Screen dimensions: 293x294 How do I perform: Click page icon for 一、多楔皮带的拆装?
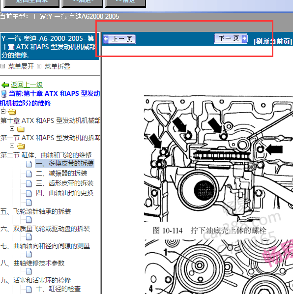click(29, 164)
